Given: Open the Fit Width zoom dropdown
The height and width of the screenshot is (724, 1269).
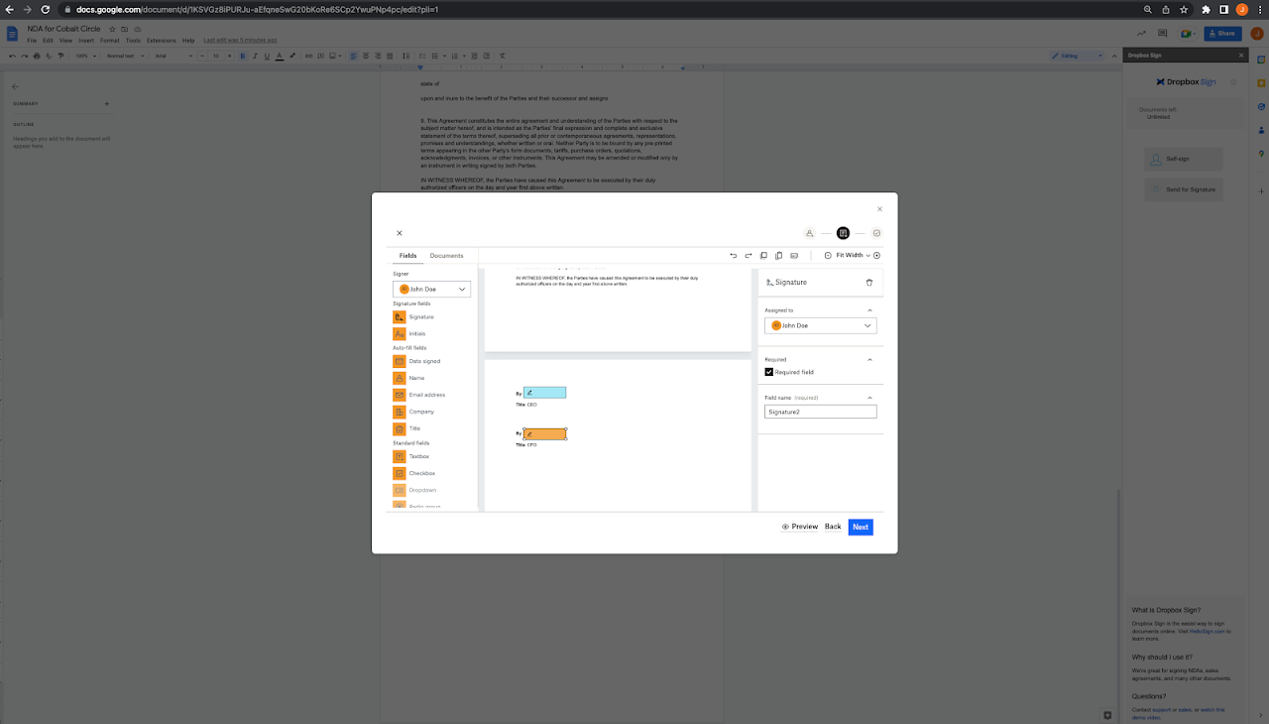Looking at the screenshot, I should (849, 255).
